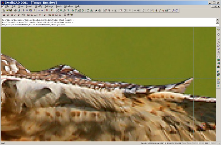
Task: Toggle ORTHO mode in status bar
Action: tap(195, 143)
